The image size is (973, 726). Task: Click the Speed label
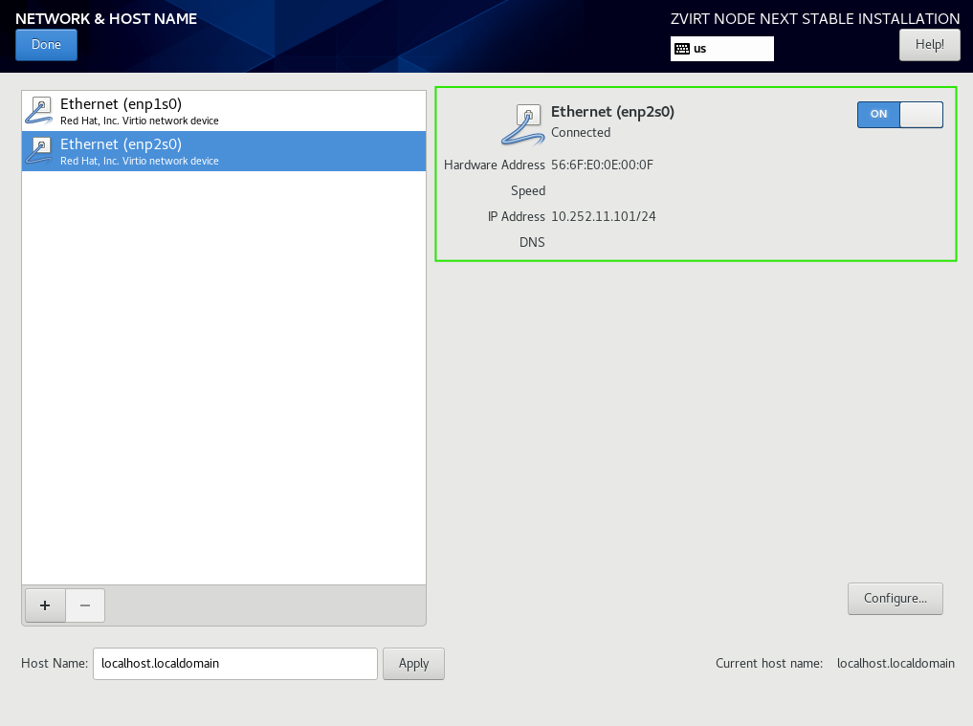528,190
